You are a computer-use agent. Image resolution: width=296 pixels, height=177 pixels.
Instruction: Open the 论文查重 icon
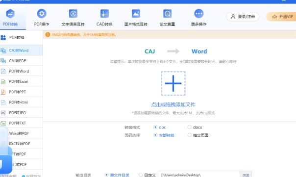(x=167, y=14)
